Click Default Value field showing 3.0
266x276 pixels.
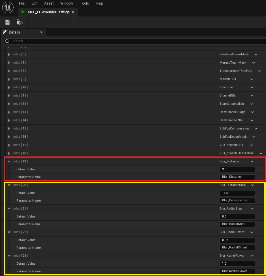click(237, 169)
